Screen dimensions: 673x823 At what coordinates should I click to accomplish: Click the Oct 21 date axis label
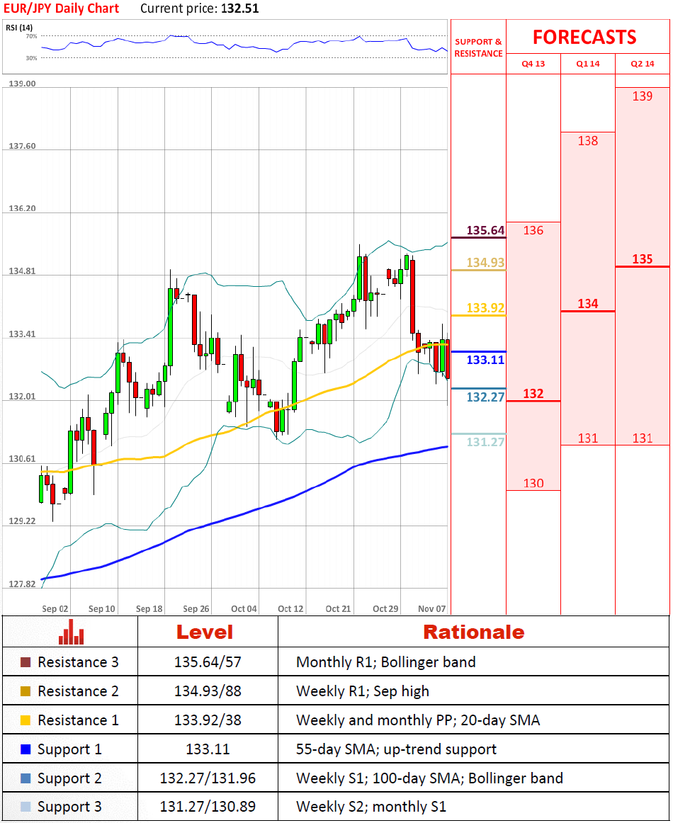[x=338, y=608]
